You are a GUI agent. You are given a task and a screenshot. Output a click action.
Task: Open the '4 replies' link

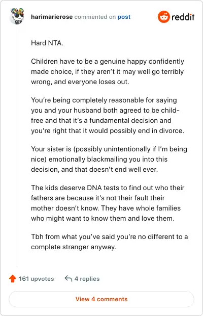tap(87, 279)
